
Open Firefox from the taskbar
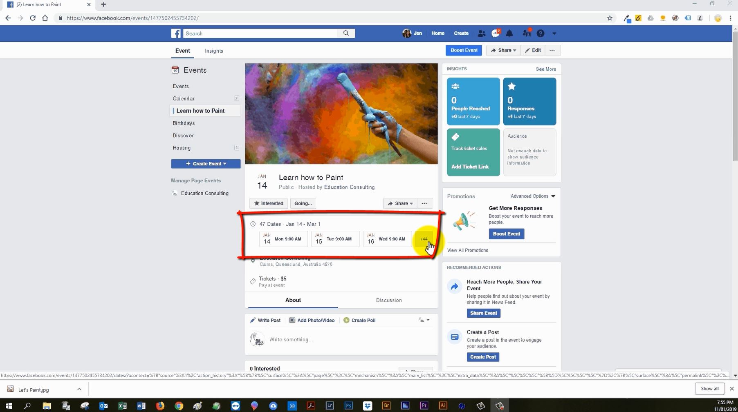[x=160, y=405]
